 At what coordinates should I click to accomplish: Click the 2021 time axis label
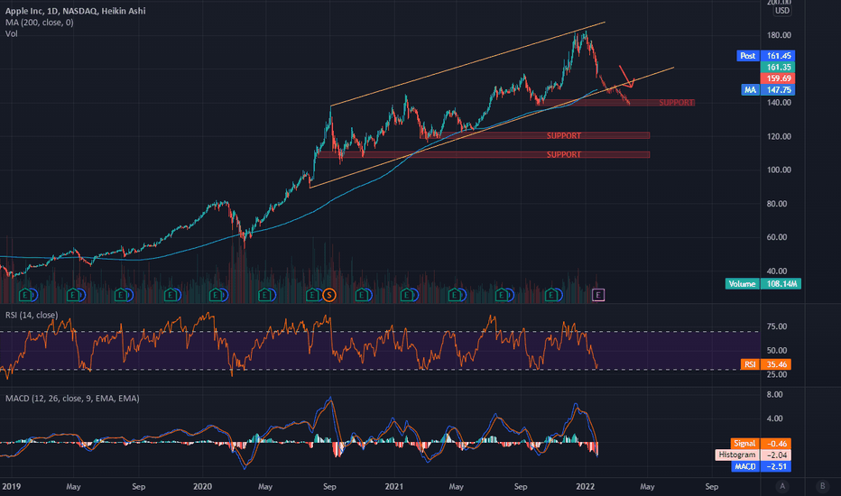coord(394,487)
